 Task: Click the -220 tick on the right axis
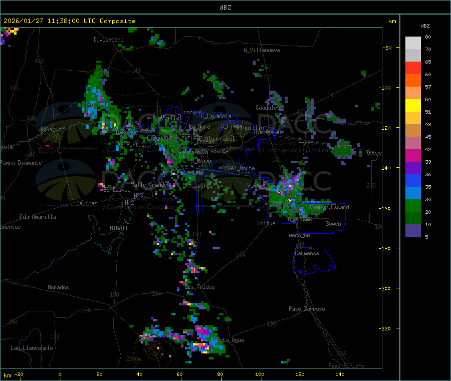(385, 329)
